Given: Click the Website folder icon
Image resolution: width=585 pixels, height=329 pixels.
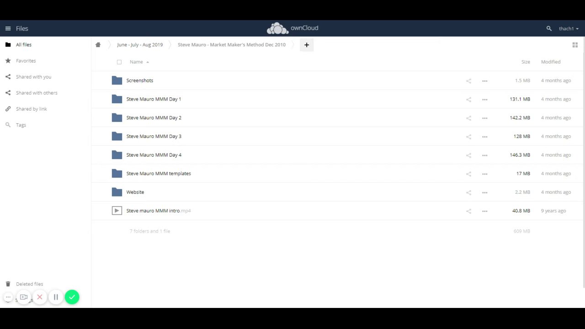Looking at the screenshot, I should [117, 192].
